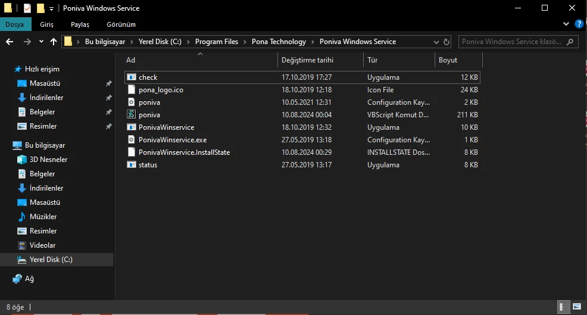The height and width of the screenshot is (315, 587).
Task: Go forward with the forward arrow
Action: pyautogui.click(x=27, y=42)
